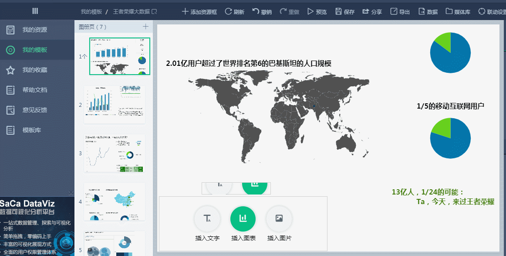
Task: Click the 1/5的移动互联网用户 text label
Action: (x=451, y=106)
